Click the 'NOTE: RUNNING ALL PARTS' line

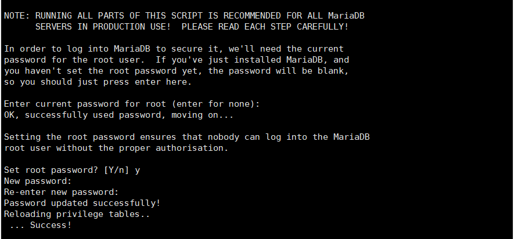pos(184,16)
